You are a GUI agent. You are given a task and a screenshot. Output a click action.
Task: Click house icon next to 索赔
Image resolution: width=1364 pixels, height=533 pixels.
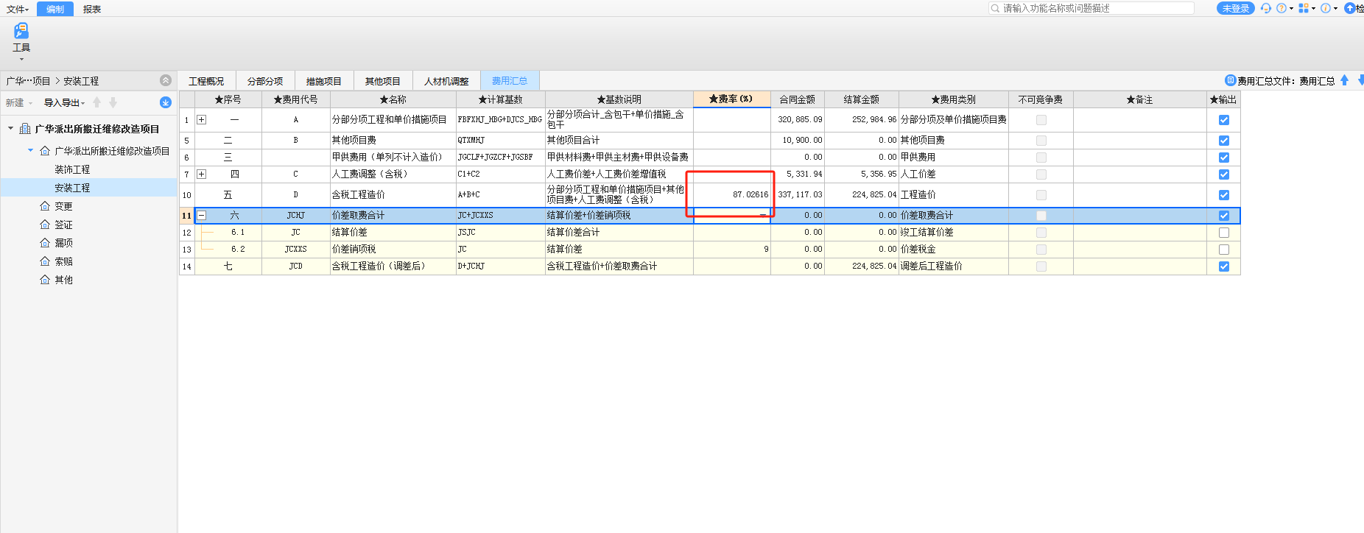click(45, 261)
